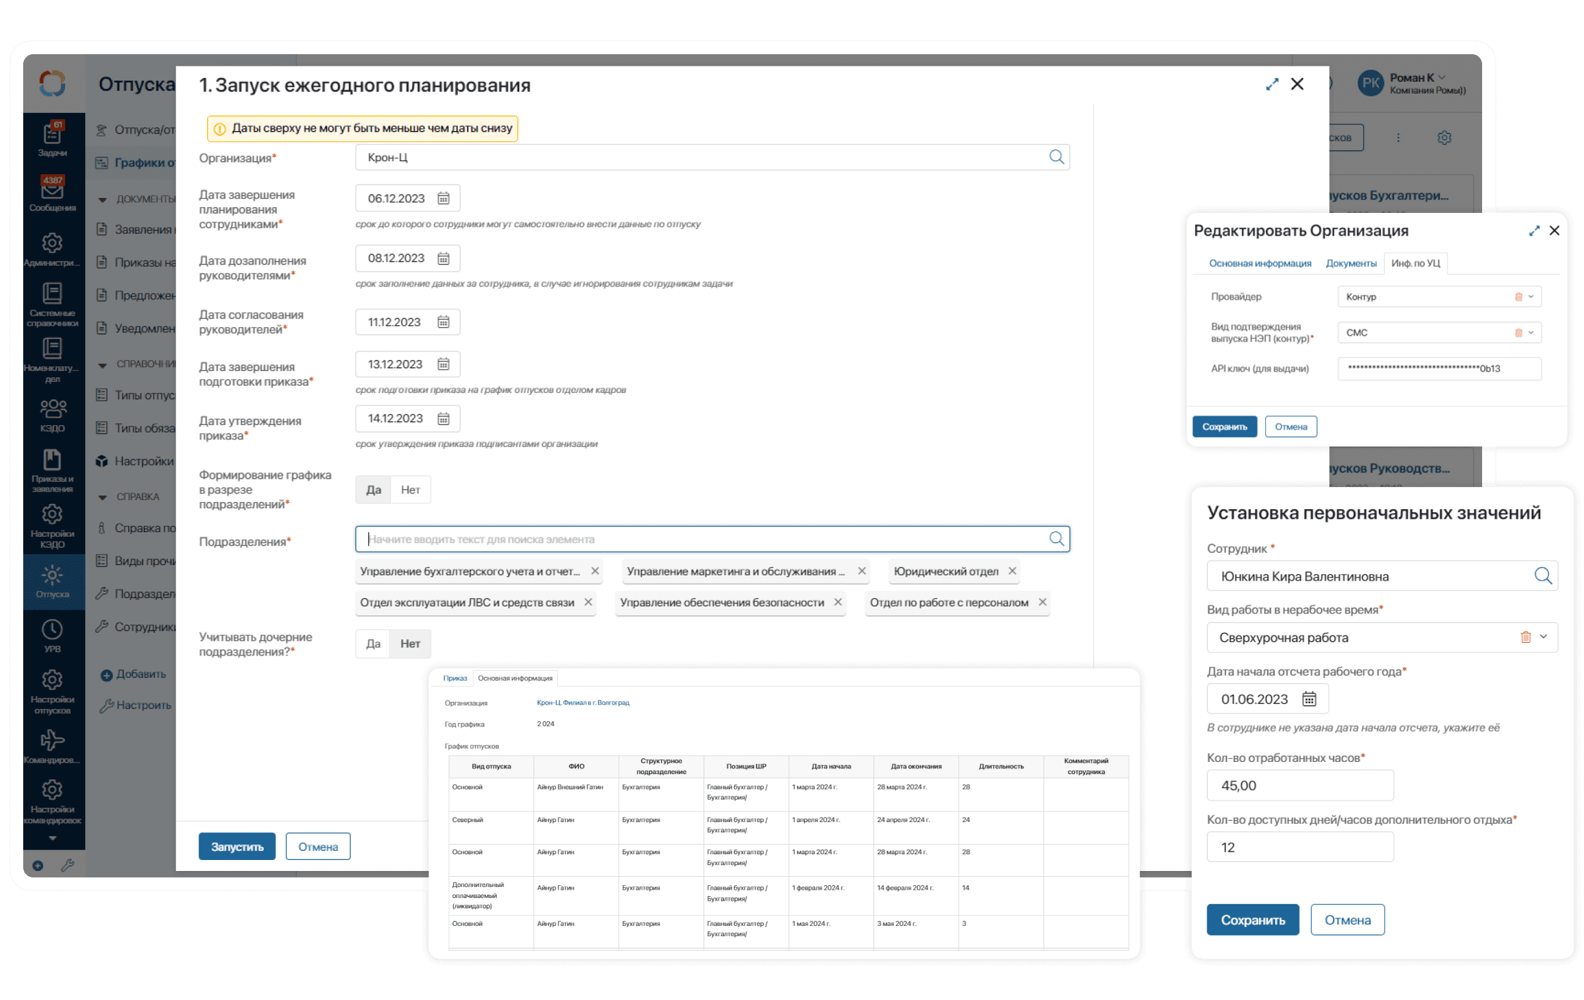Image resolution: width=1584 pixels, height=1000 pixels.
Task: Open the 'Контур' provider dropdown
Action: [x=1530, y=297]
